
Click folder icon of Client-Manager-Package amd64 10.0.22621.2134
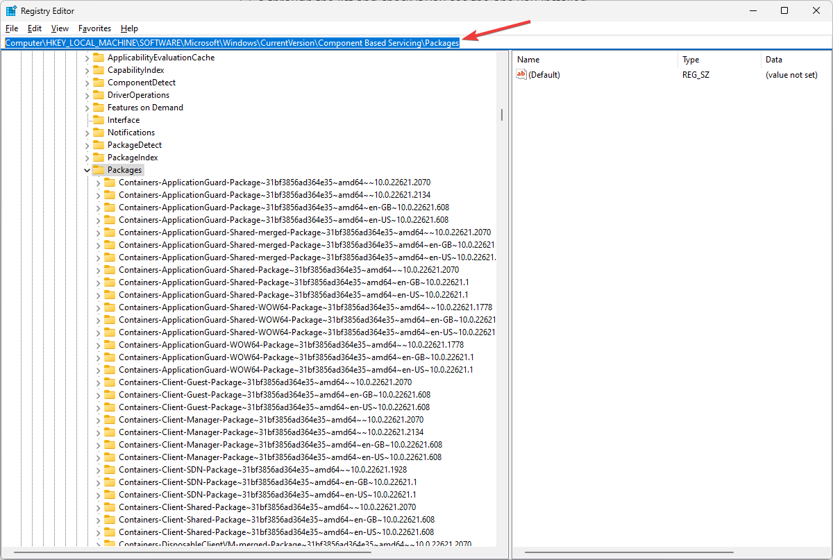(110, 432)
